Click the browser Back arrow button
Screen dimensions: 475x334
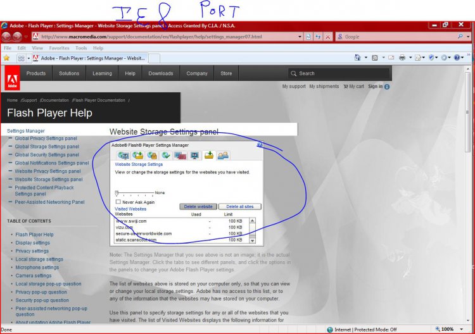pos(6,37)
